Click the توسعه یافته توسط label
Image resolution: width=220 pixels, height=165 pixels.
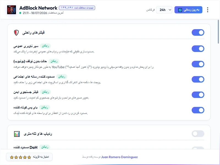pyautogui.click(x=91, y=157)
